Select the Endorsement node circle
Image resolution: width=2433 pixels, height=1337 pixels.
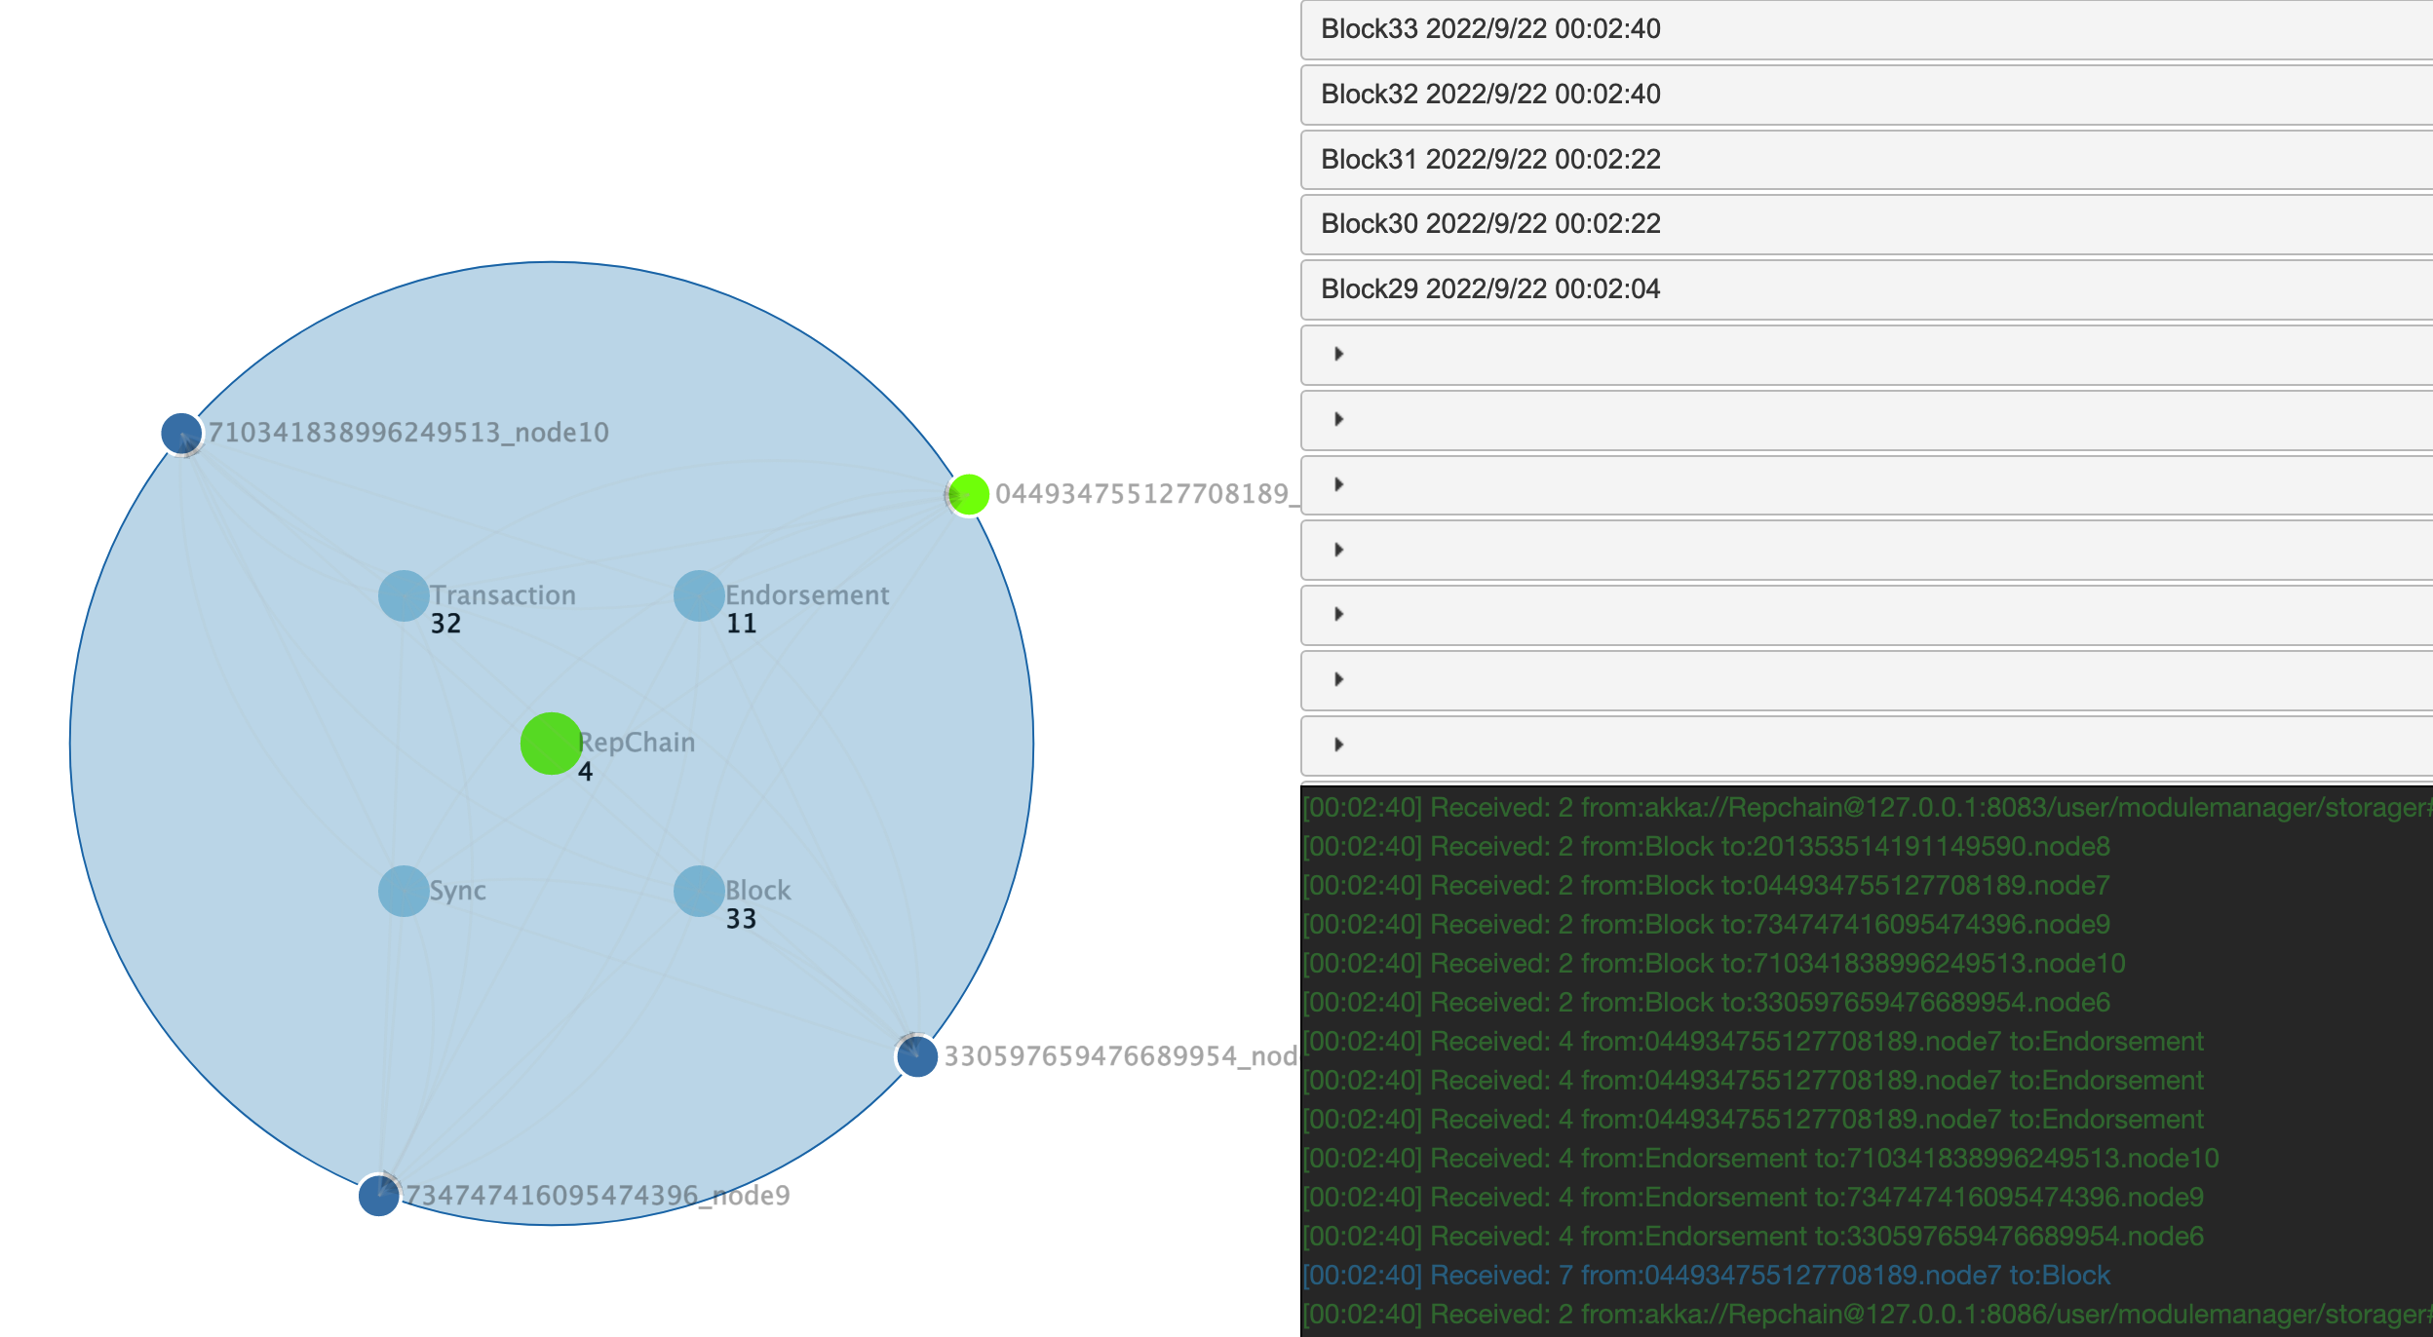click(x=699, y=595)
